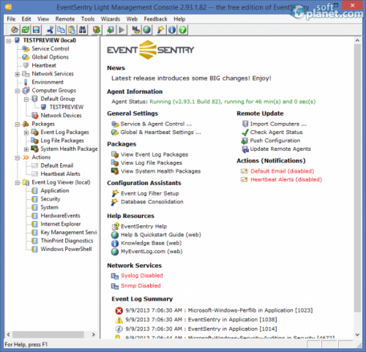Image resolution: width=366 pixels, height=352 pixels.
Task: Open the Security event log
Action: coord(51,199)
